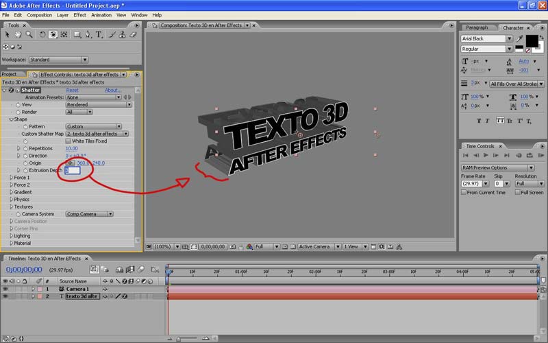This screenshot has width=548, height=343.
Task: Switch to the Paragraph tab
Action: coord(477,27)
